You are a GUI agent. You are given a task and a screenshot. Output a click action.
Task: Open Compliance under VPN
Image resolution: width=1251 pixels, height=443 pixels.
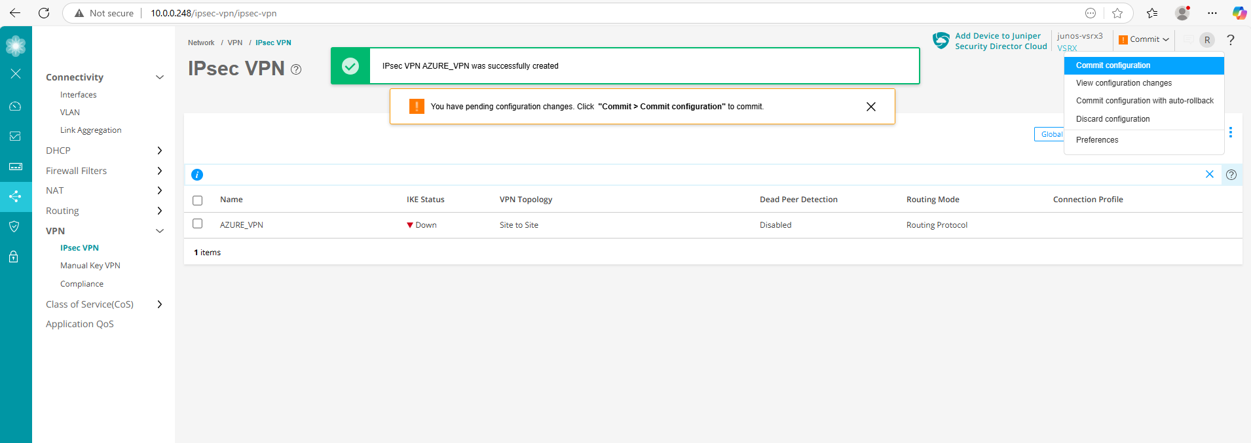pos(82,284)
